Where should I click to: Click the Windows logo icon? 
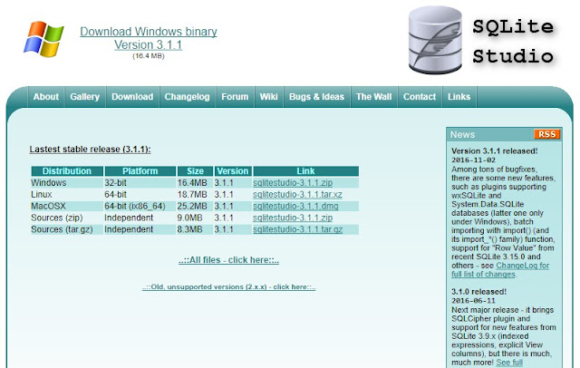click(43, 39)
